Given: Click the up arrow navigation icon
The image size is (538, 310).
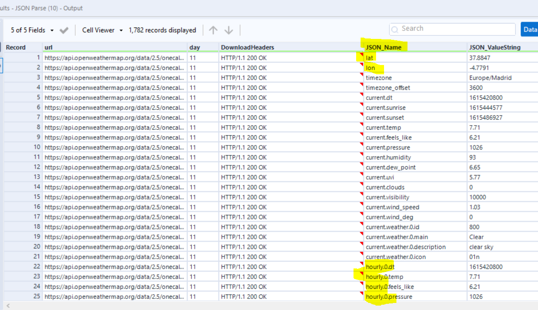Looking at the screenshot, I should [x=213, y=30].
